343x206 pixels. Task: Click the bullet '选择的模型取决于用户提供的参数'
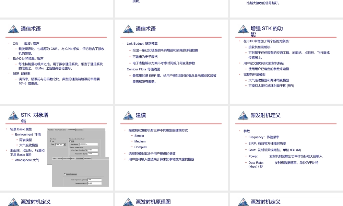point(152,154)
